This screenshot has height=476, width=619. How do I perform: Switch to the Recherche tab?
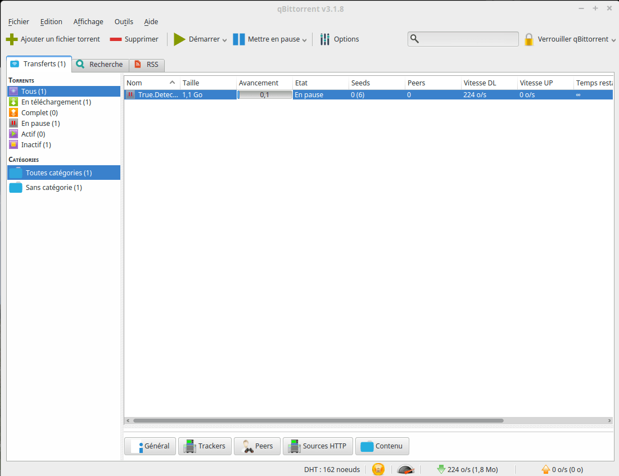click(x=100, y=64)
